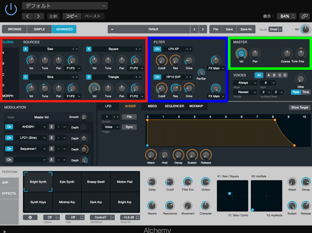Screen dimensions: 312x233
Task: Click the Glide knob
Action: click(x=300, y=79)
